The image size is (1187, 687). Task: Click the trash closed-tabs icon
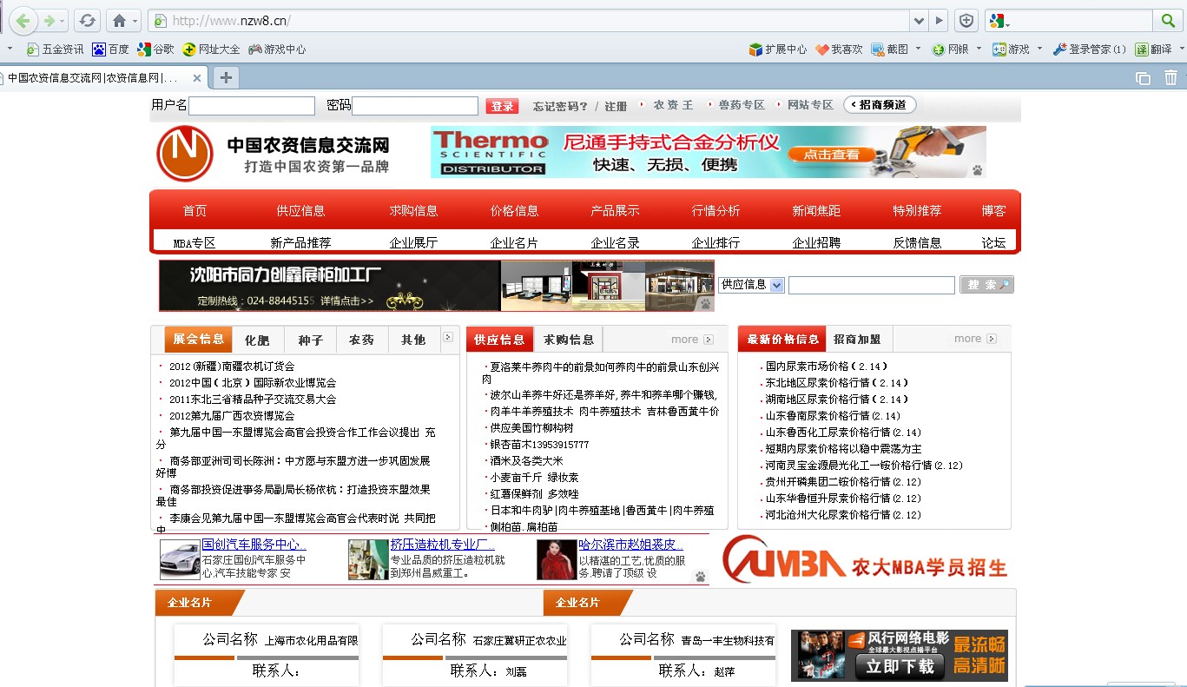tap(1171, 77)
